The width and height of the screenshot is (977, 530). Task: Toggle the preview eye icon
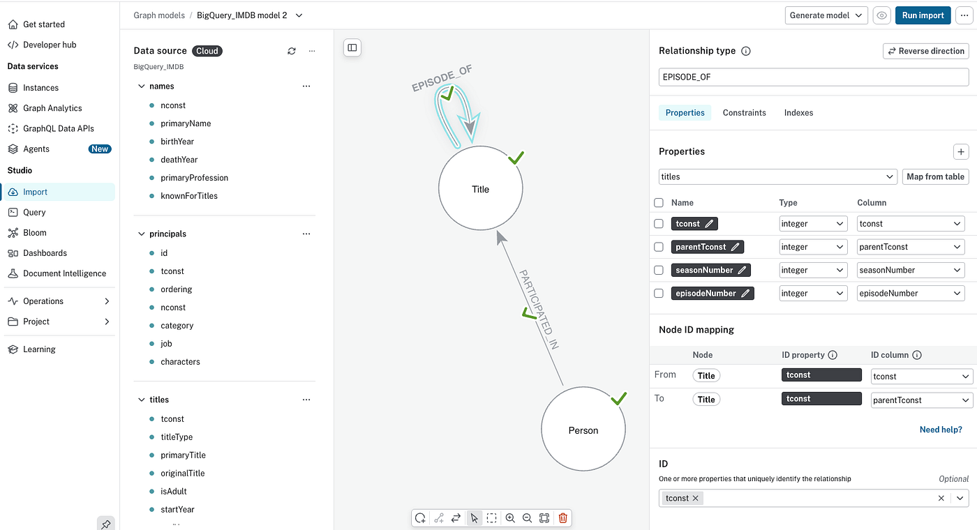point(882,15)
